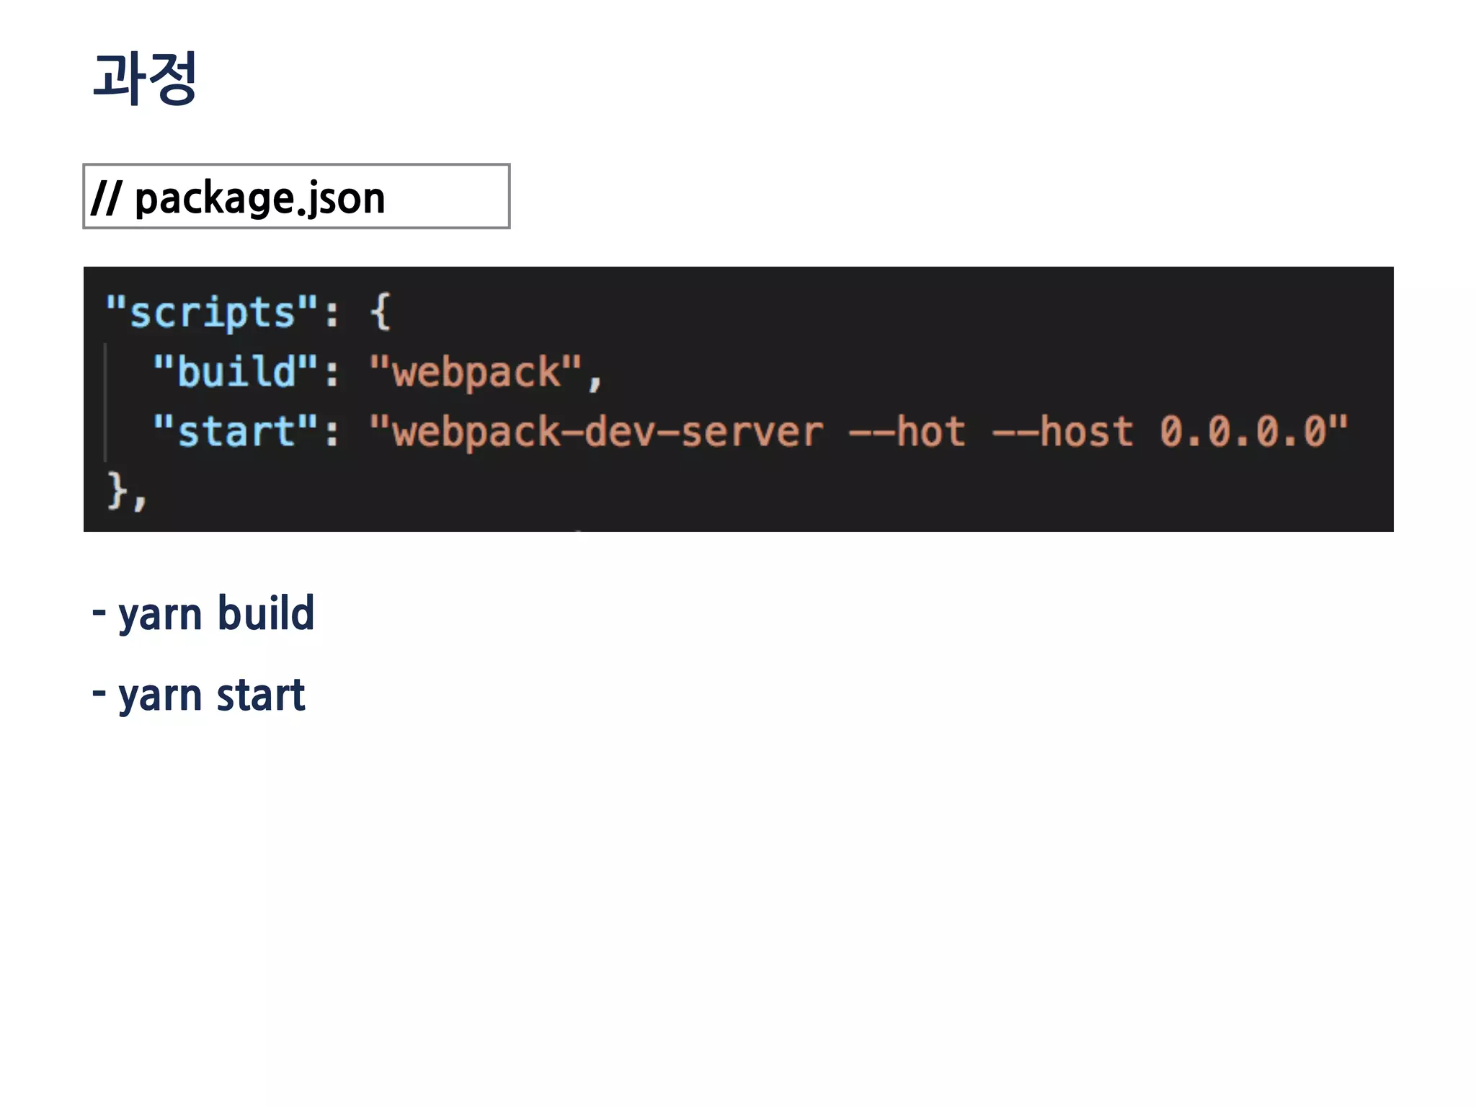The width and height of the screenshot is (1476, 1107).
Task: Click the webpack-dev-server command string
Action: (858, 432)
